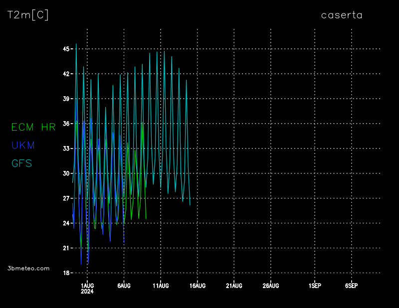Click the 45 degree y-axis label
Viewport: 399px width, 308px height.
[x=66, y=49]
